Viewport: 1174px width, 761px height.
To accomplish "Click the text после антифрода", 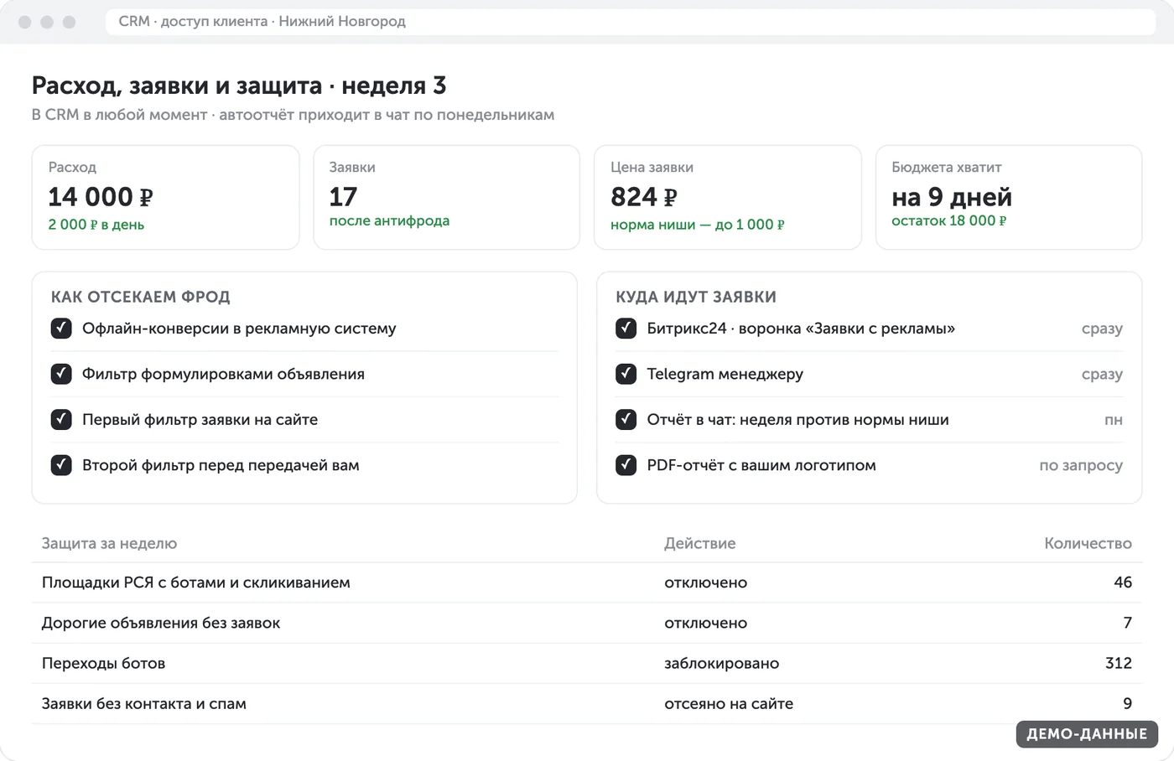I will [x=389, y=220].
